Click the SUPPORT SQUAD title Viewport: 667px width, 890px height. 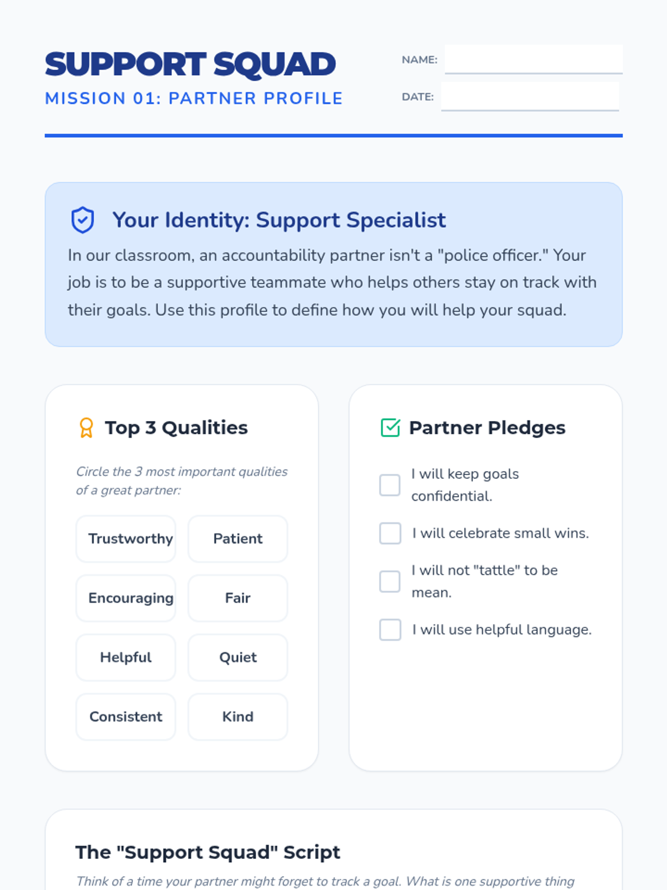click(191, 64)
